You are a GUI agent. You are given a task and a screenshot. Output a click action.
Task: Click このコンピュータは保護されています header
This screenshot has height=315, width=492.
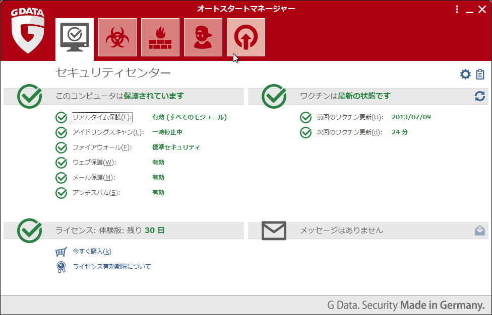(120, 96)
